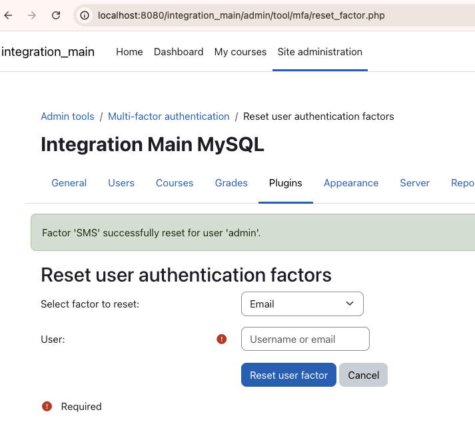This screenshot has height=432, width=475.
Task: Open the Select factor to reset dropdown
Action: tap(302, 304)
